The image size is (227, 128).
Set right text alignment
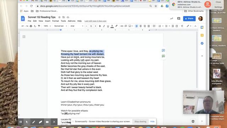[145, 26]
